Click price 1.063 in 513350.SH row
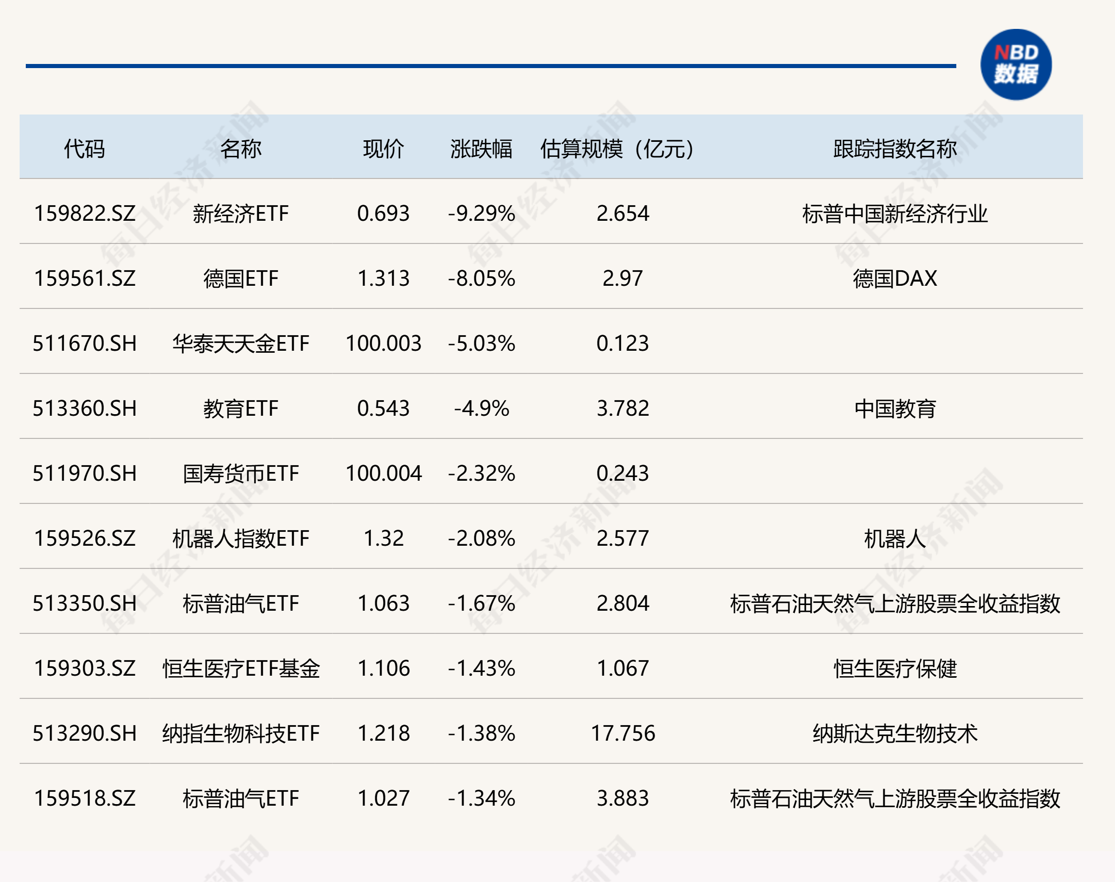Image resolution: width=1115 pixels, height=882 pixels. point(383,603)
